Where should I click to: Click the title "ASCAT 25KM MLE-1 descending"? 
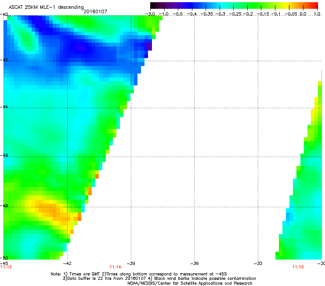(46, 7)
